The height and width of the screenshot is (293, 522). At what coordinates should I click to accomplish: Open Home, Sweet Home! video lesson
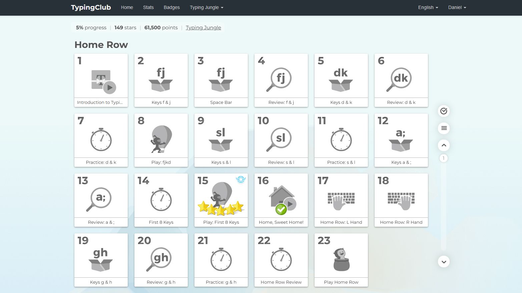tap(281, 200)
